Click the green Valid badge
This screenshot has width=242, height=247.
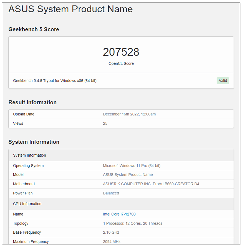pos(223,81)
